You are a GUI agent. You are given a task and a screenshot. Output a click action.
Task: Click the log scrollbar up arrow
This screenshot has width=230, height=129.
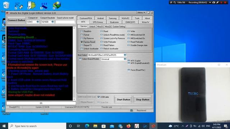pyautogui.click(x=74, y=28)
